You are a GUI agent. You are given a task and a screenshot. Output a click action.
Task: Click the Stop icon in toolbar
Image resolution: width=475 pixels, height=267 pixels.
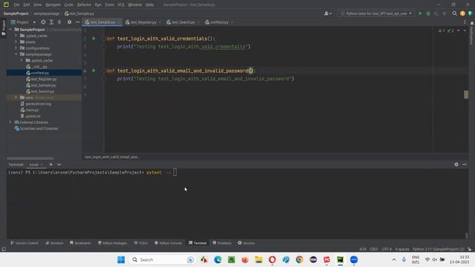point(444,13)
